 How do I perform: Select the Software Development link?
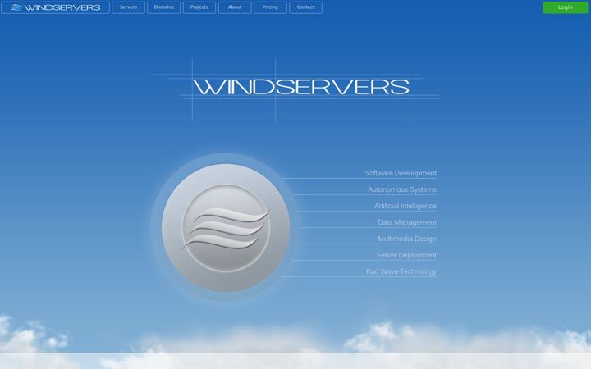(401, 173)
